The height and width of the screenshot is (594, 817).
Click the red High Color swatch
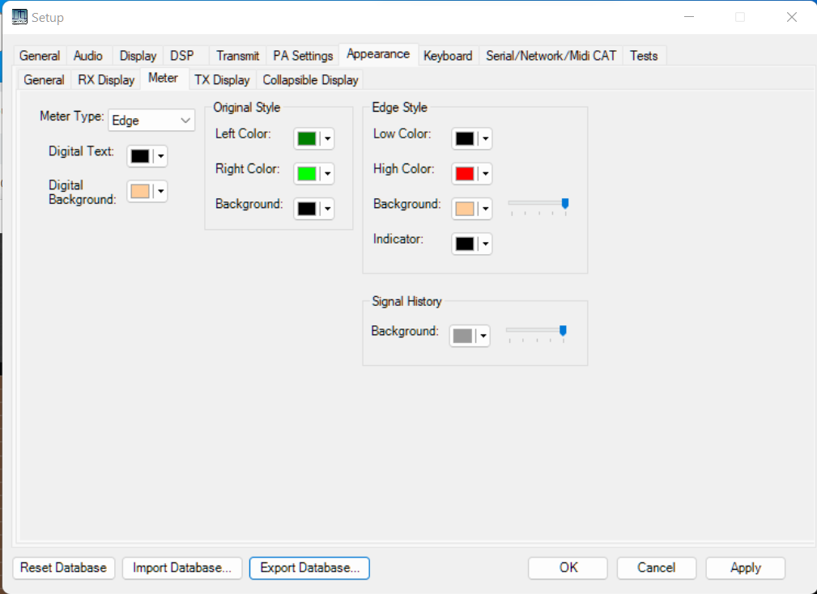click(x=464, y=173)
